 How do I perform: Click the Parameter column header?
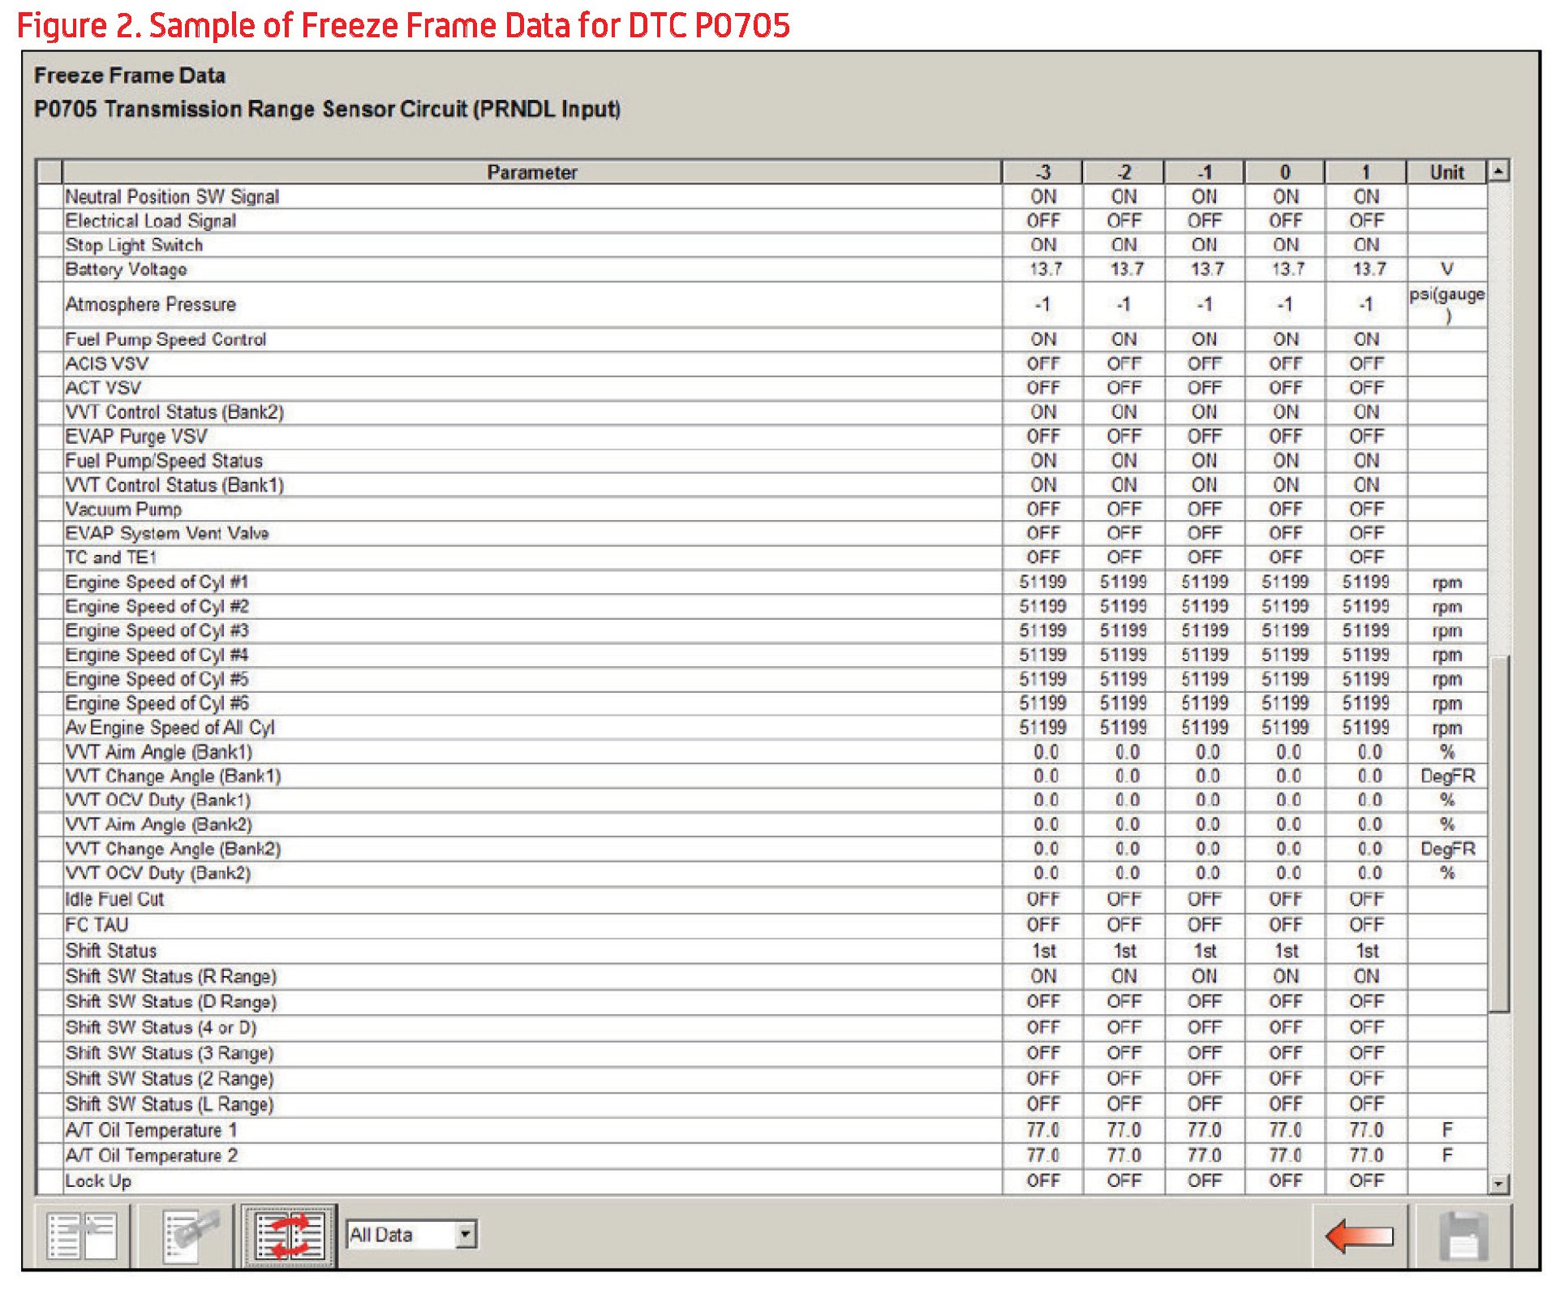point(531,172)
